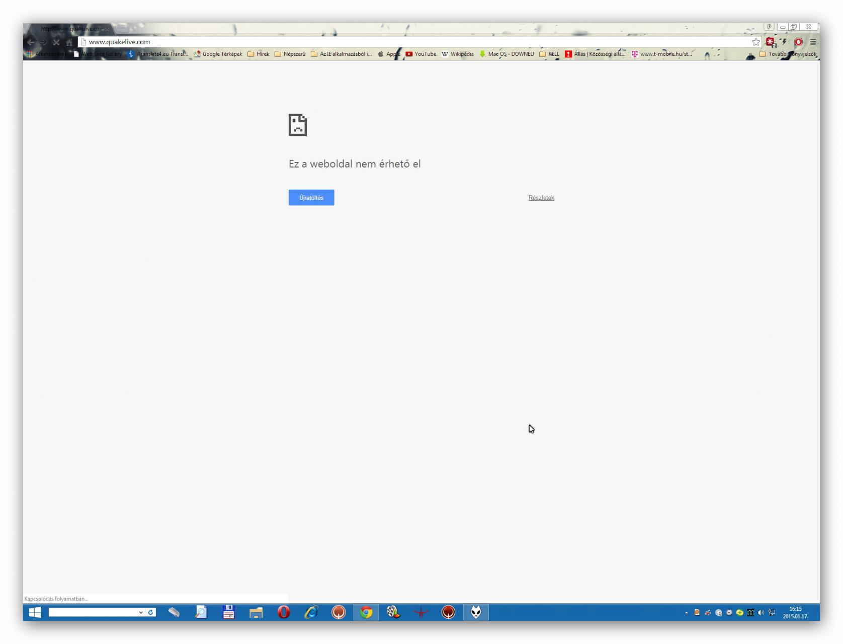
Task: Open the red asterisk extension with badge 2
Action: click(x=771, y=42)
